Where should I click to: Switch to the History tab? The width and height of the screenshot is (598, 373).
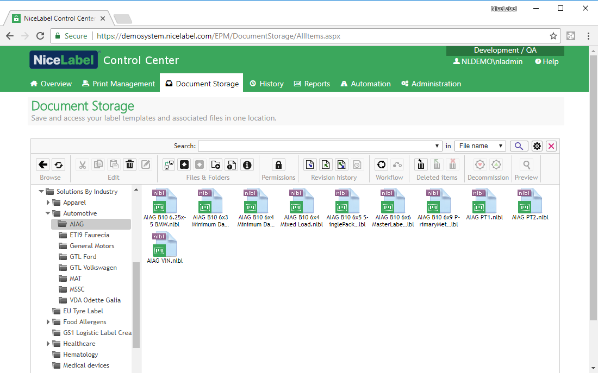tap(266, 84)
